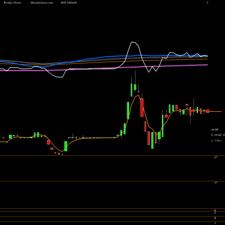
Task: Click the white indicator line's highest peak
Action: 132,42
